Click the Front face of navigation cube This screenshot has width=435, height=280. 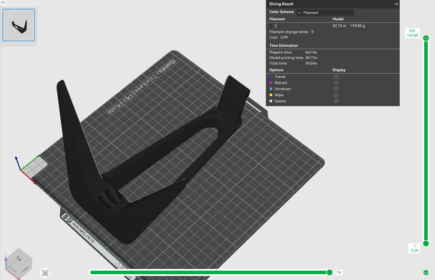(x=12, y=269)
